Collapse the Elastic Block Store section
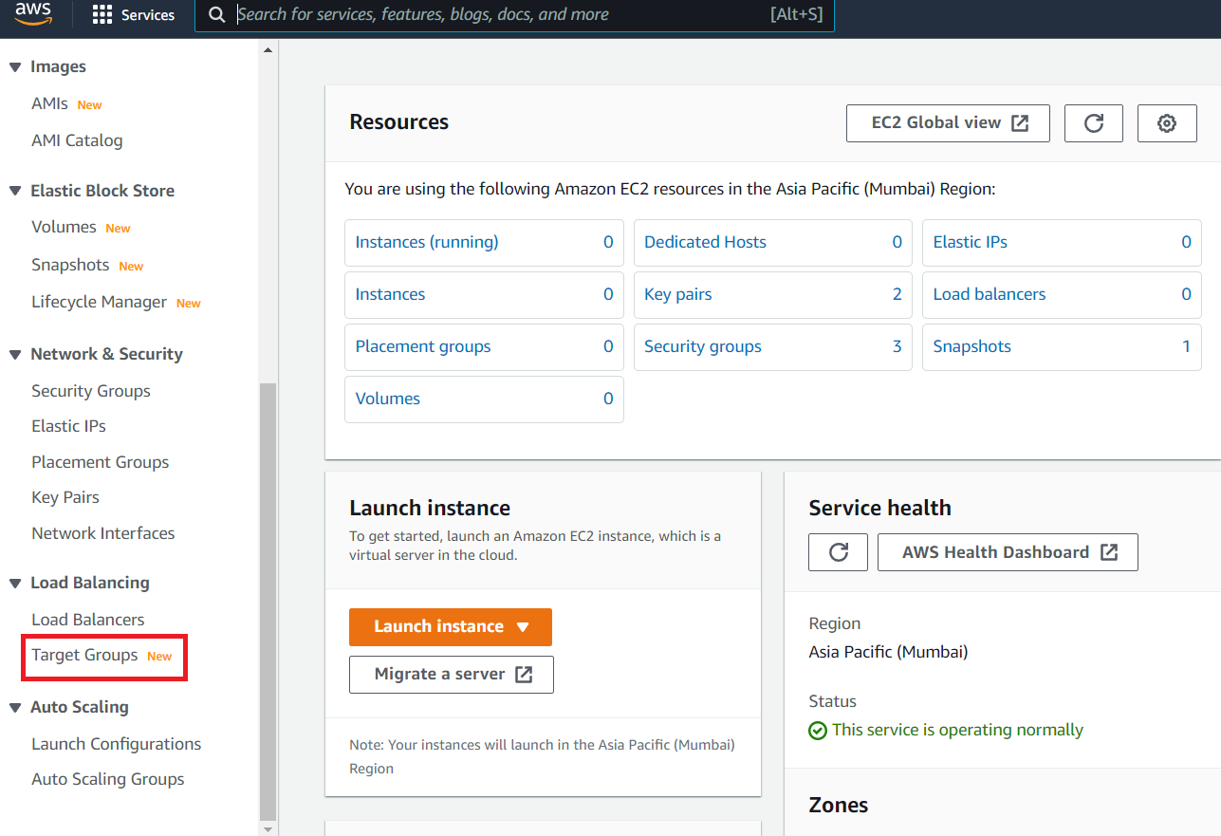 pos(15,190)
